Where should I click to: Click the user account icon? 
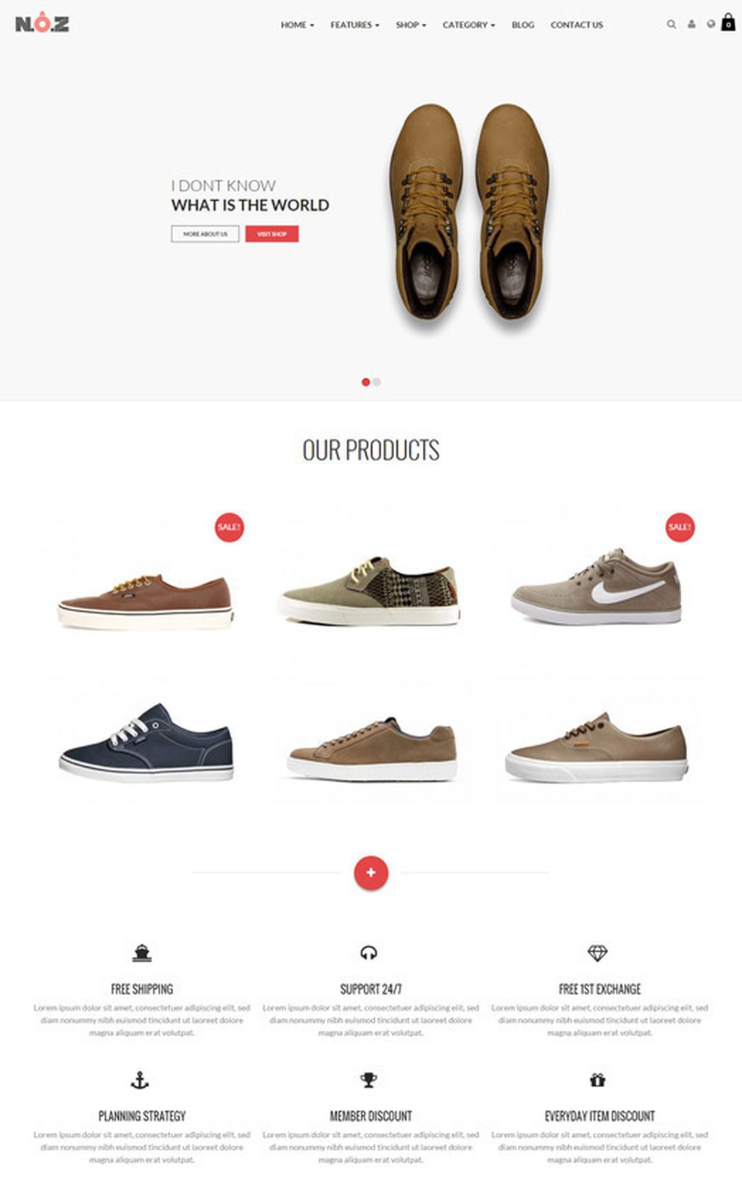691,24
